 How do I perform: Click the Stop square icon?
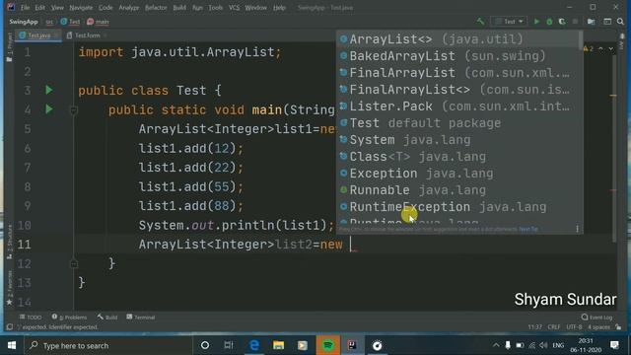(576, 22)
